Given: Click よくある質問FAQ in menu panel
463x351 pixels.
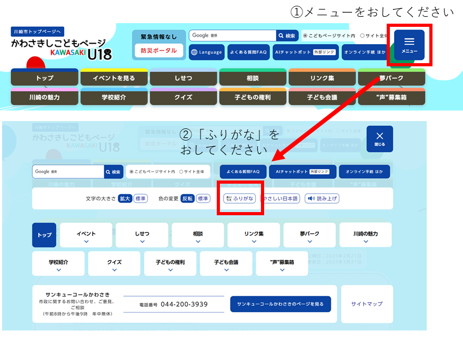Looking at the screenshot, I should [x=243, y=172].
